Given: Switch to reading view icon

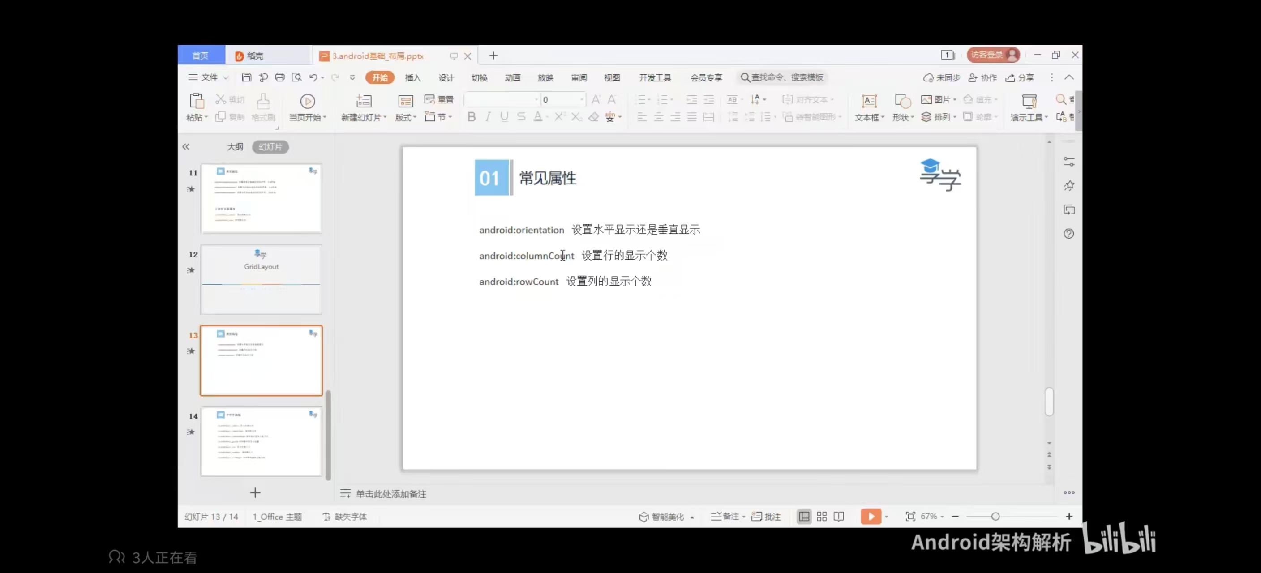Looking at the screenshot, I should 839,516.
